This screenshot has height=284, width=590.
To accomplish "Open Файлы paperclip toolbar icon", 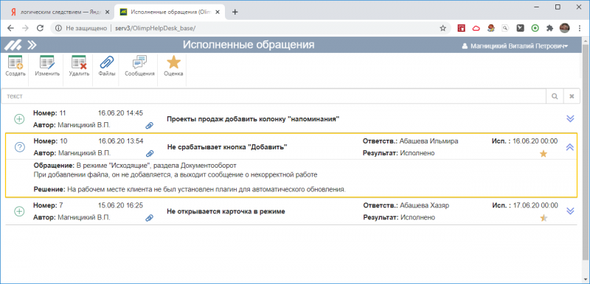I will (x=106, y=63).
